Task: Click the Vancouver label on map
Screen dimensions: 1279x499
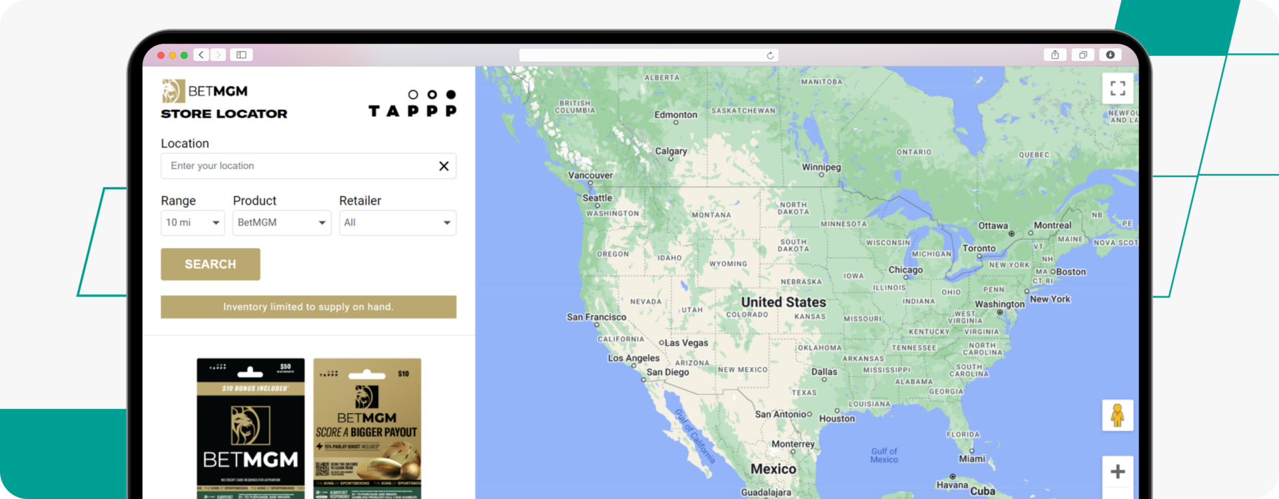Action: [590, 175]
